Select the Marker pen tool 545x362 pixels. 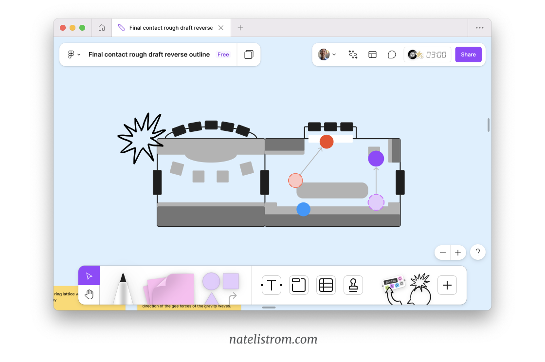pos(123,289)
